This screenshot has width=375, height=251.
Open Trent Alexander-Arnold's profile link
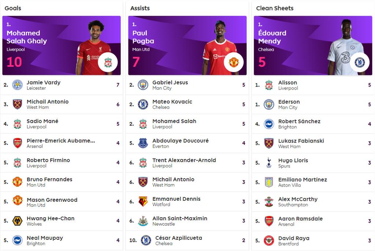pyautogui.click(x=184, y=160)
